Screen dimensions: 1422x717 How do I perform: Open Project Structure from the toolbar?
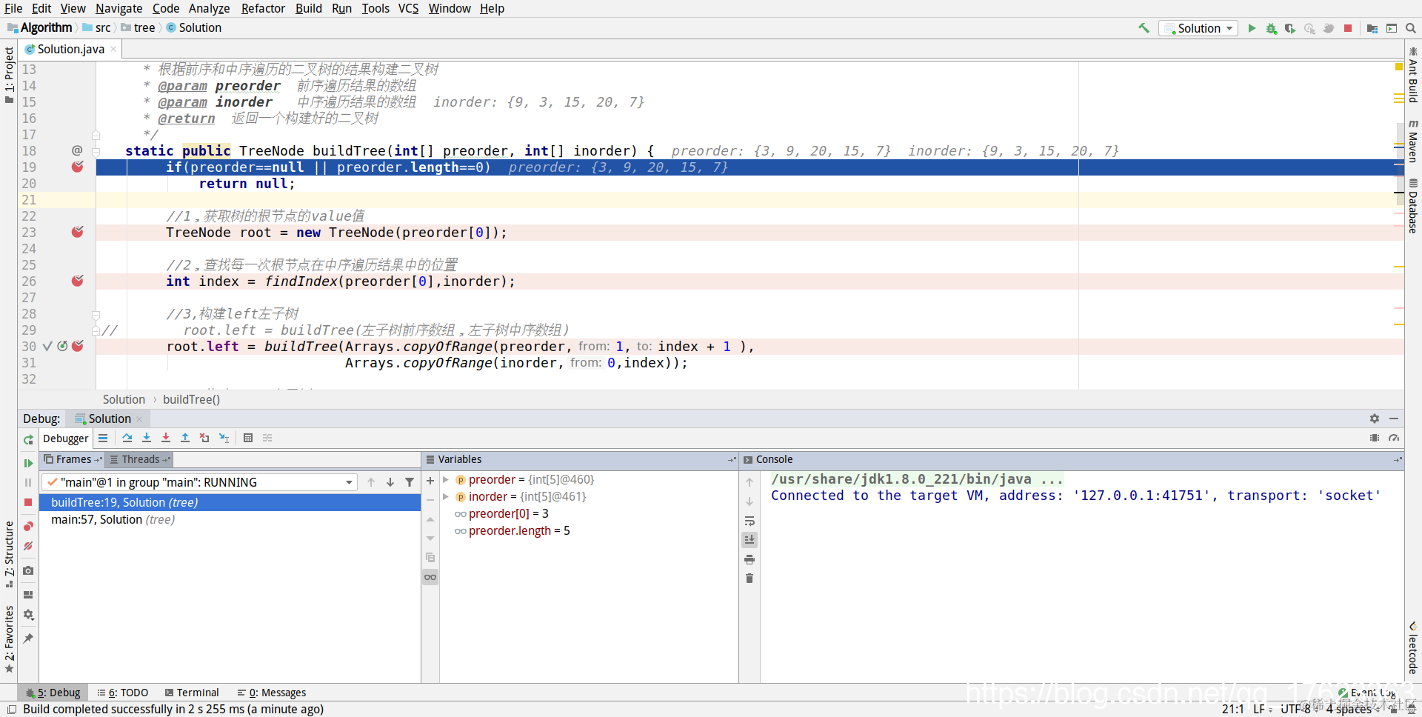coord(1372,28)
